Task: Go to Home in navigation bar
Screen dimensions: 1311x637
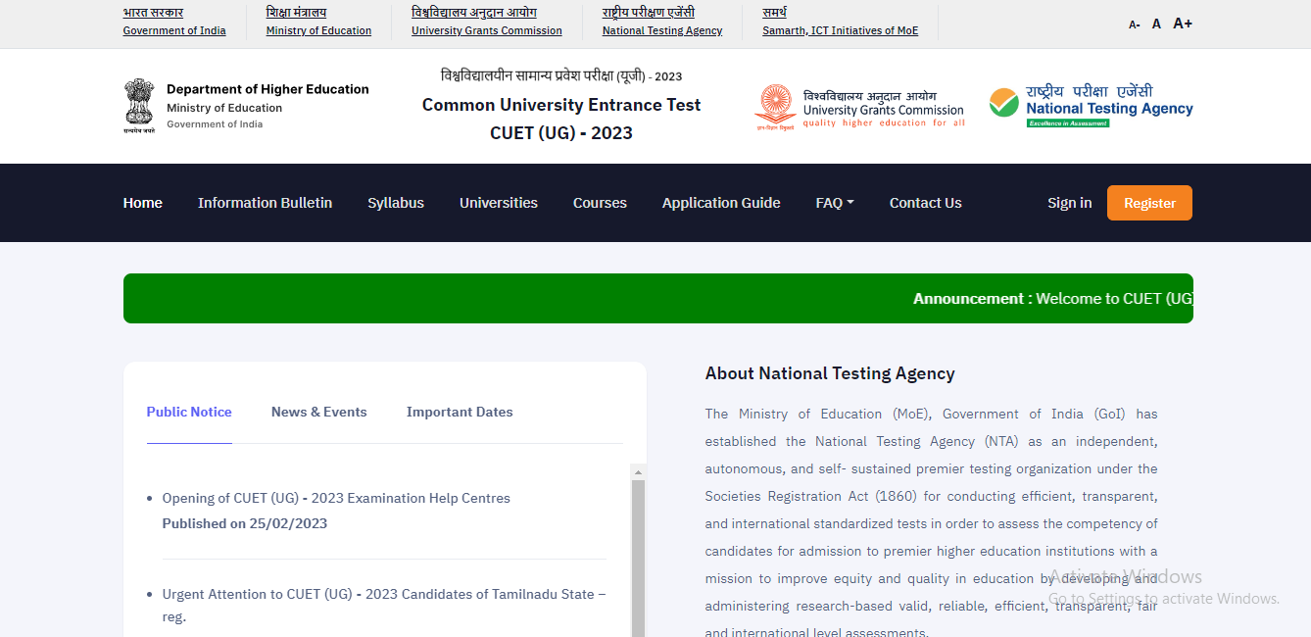Action: 143,203
